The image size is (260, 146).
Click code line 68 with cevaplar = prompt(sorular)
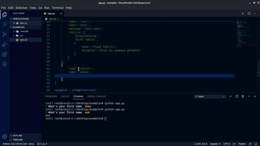(76, 90)
